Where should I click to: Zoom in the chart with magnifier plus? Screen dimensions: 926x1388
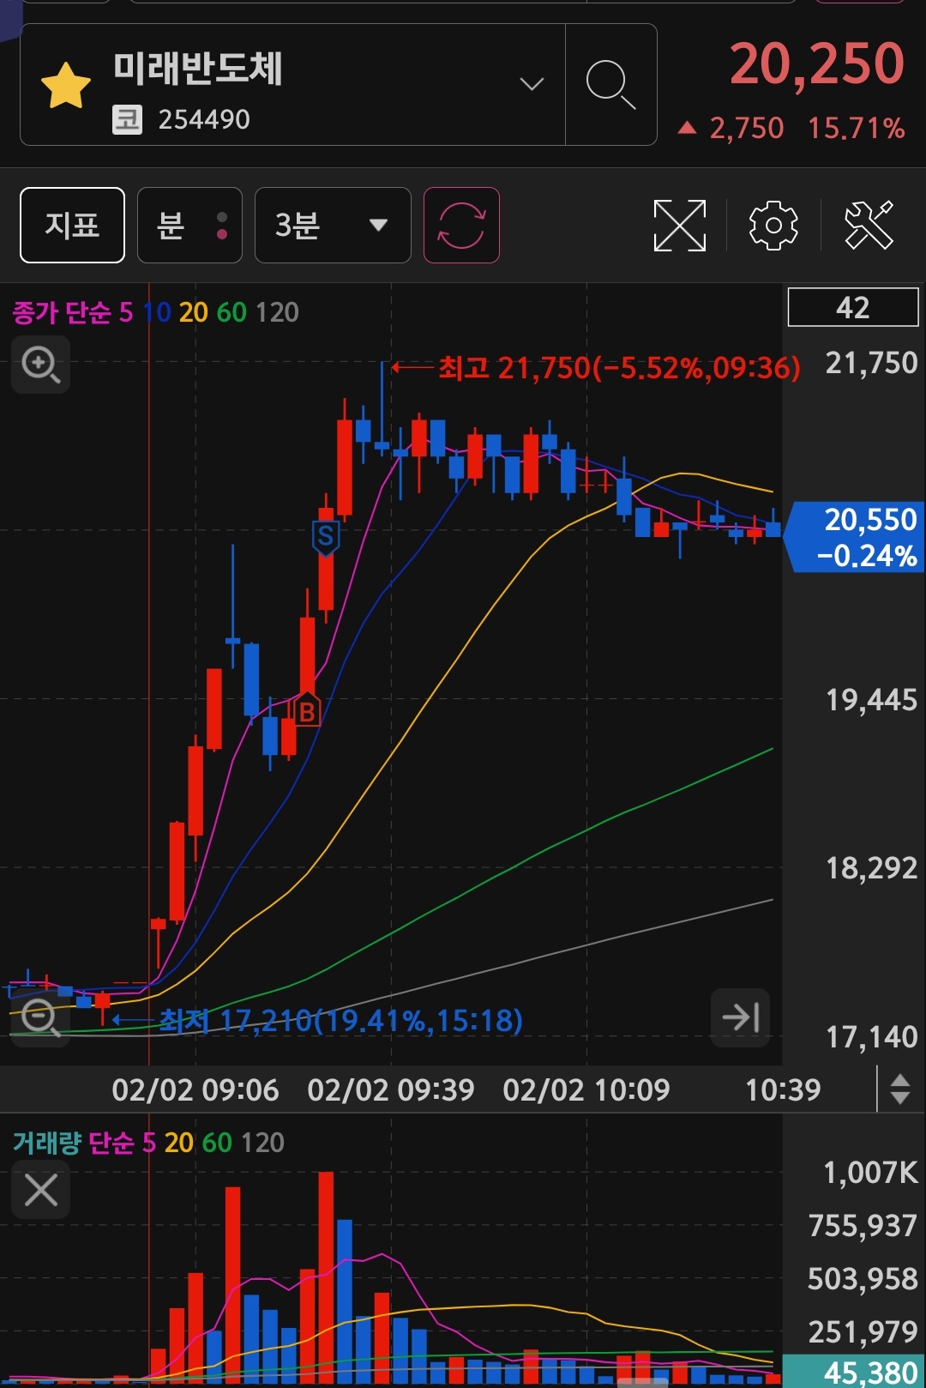(x=40, y=365)
